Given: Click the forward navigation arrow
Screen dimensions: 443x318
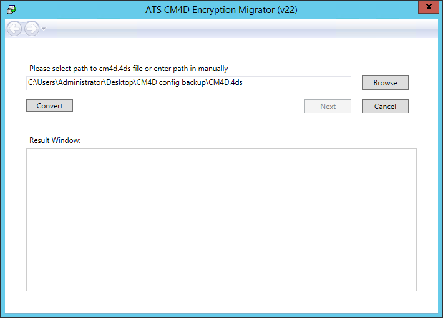Looking at the screenshot, I should point(32,29).
